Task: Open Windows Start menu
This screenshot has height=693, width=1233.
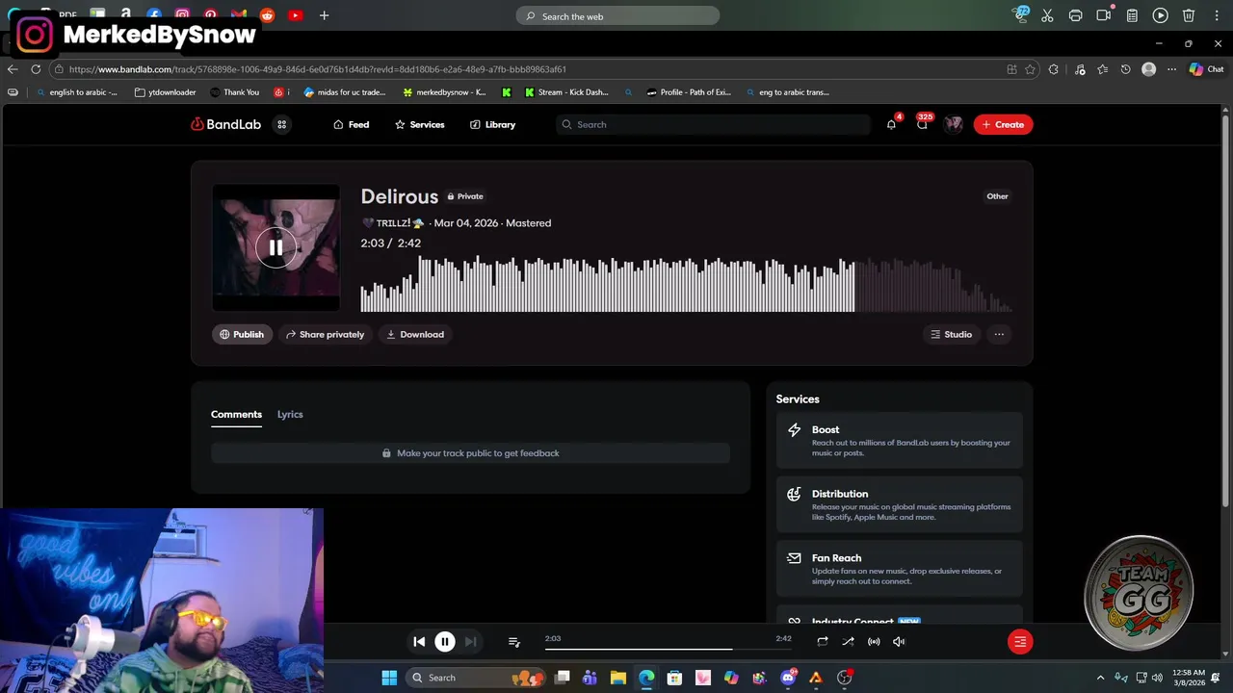Action: pyautogui.click(x=389, y=678)
